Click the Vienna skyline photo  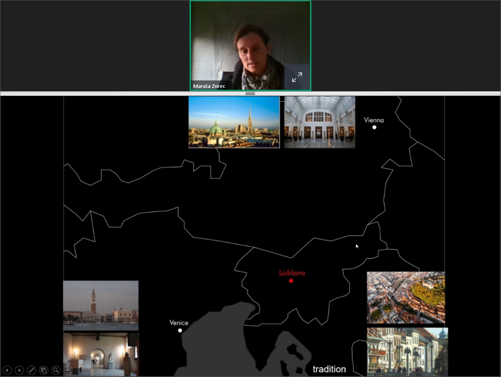[234, 122]
